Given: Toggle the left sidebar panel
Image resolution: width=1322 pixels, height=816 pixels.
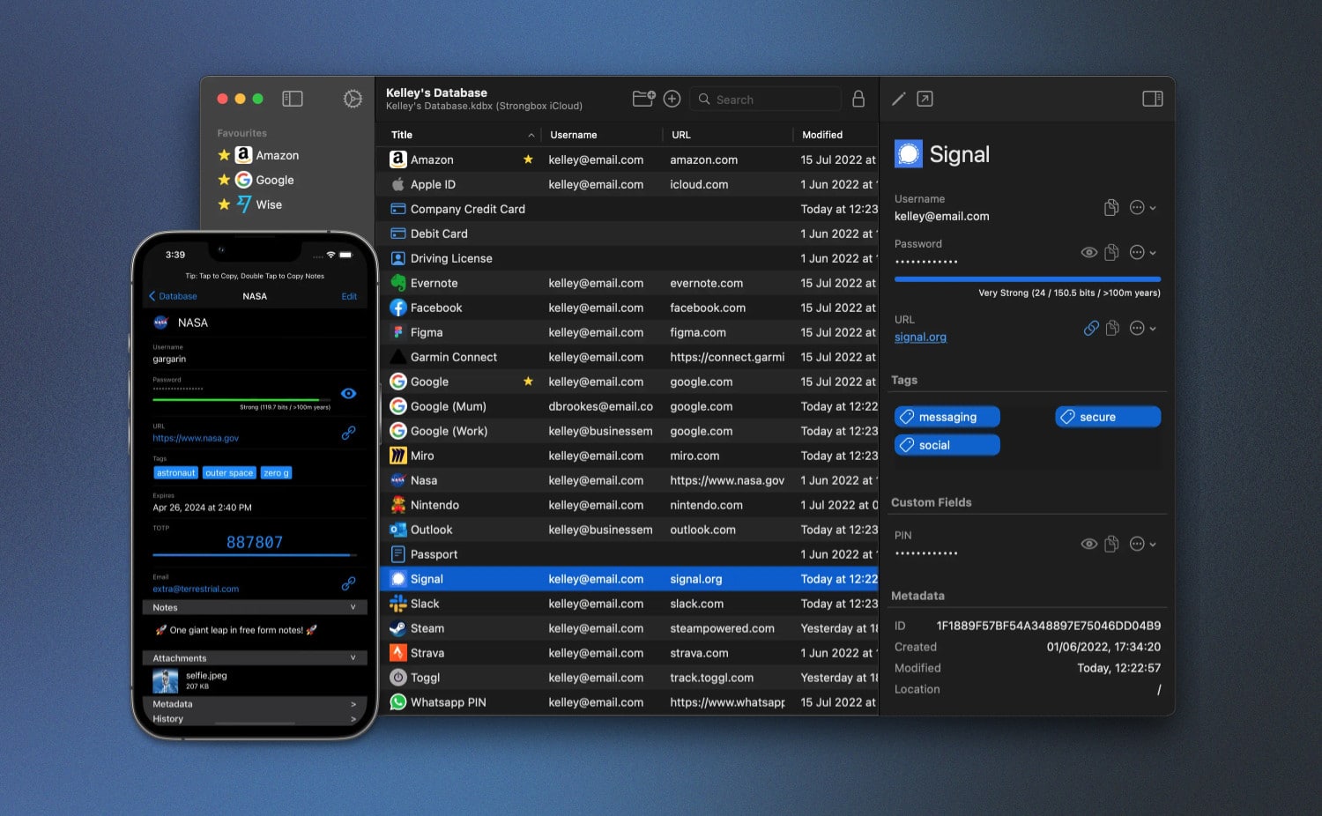Looking at the screenshot, I should [293, 100].
